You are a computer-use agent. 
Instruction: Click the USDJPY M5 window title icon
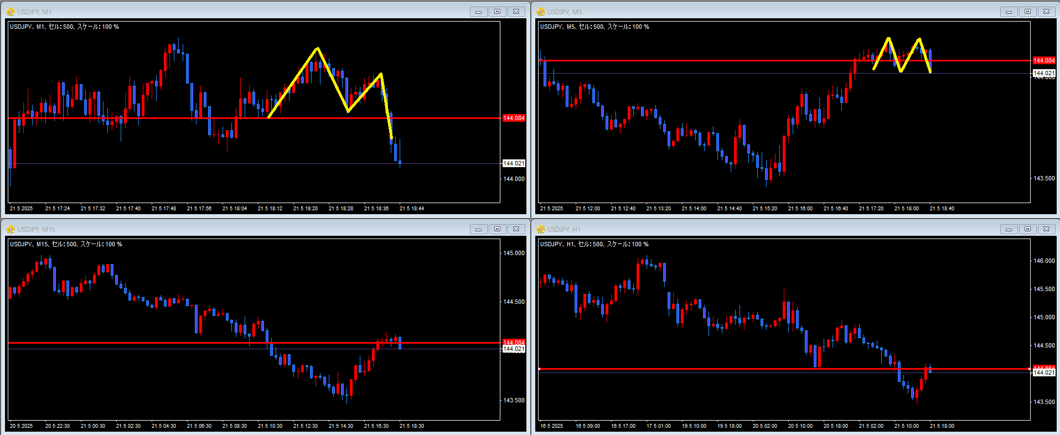click(541, 12)
